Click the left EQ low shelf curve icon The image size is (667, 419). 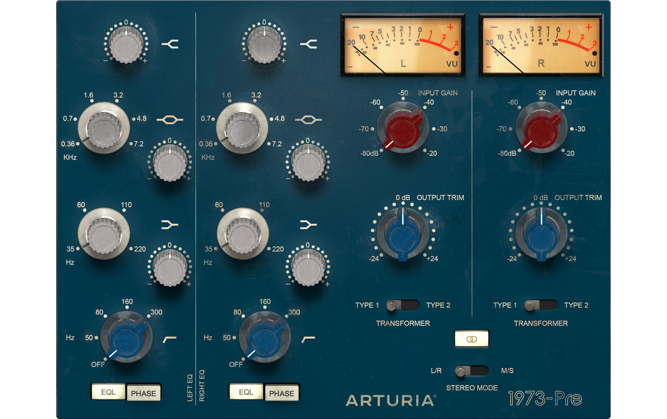tap(170, 225)
